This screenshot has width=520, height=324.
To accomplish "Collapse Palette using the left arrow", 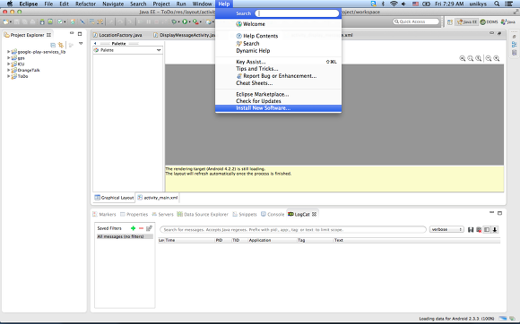I will [x=95, y=43].
